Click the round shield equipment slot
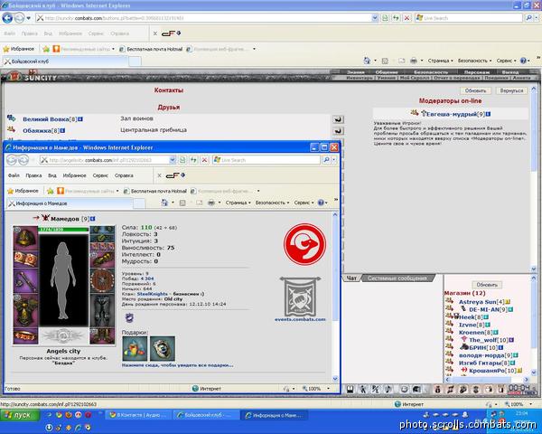This screenshot has height=434, width=542. 102,280
